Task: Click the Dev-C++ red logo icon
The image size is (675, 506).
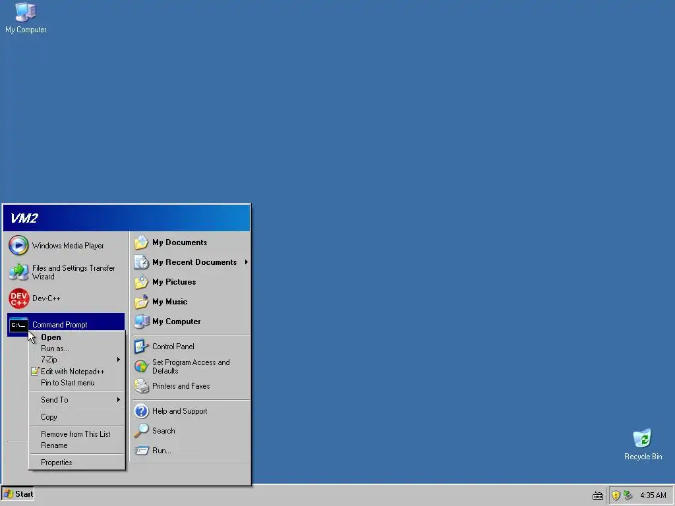Action: 18,298
